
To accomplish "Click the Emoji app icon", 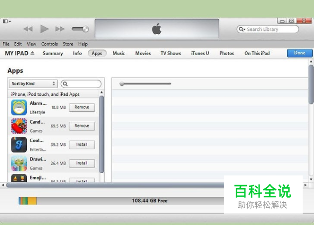I will point(19,178).
